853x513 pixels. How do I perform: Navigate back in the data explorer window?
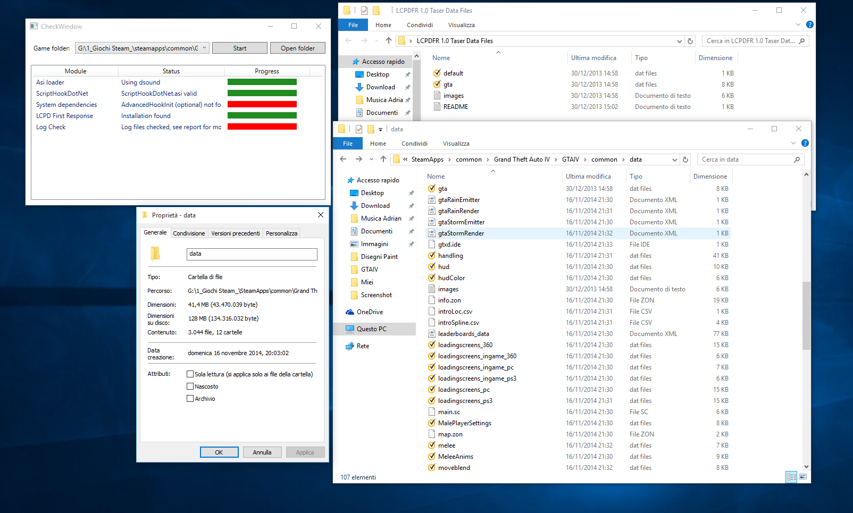(343, 159)
